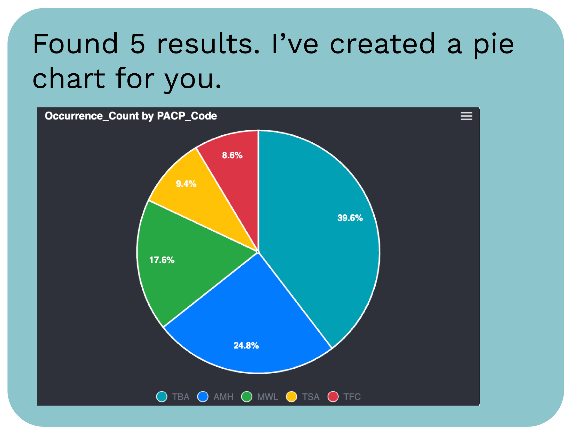Click the 39.6% data label
This screenshot has width=572, height=434.
click(350, 218)
